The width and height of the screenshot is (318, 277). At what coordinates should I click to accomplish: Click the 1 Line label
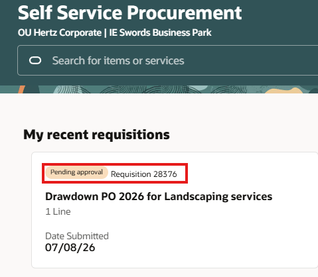58,211
